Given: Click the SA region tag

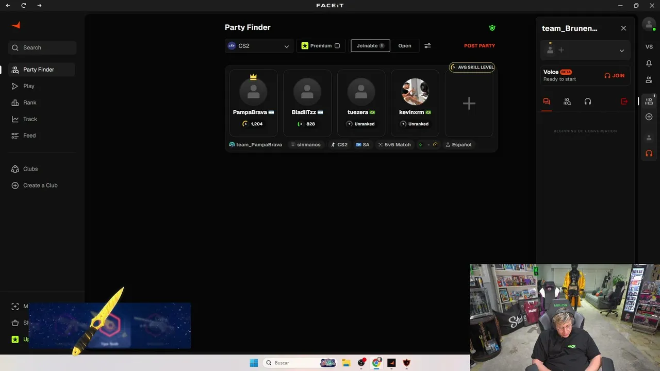Looking at the screenshot, I should click(x=362, y=145).
